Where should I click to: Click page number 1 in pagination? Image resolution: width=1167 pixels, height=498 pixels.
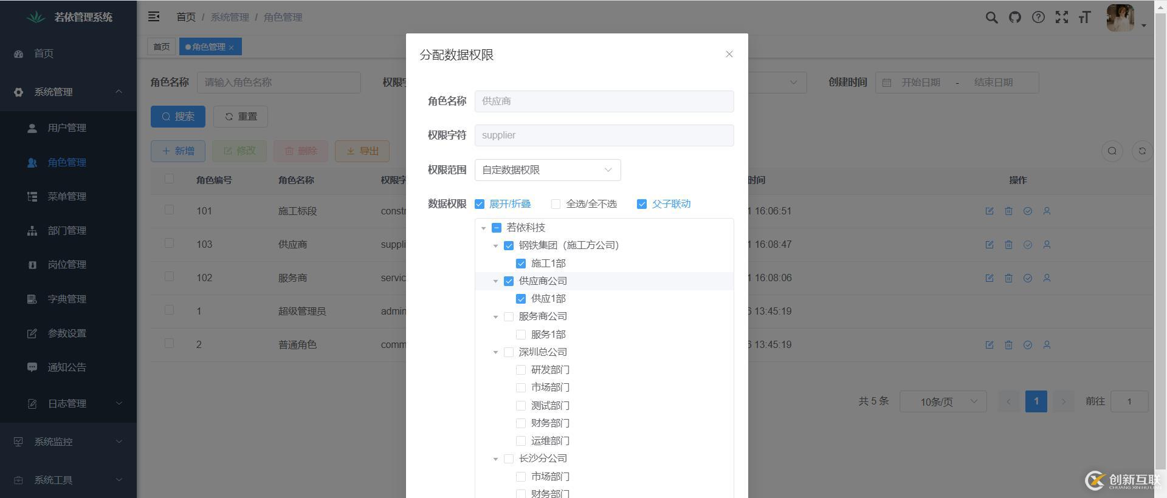tap(1036, 401)
